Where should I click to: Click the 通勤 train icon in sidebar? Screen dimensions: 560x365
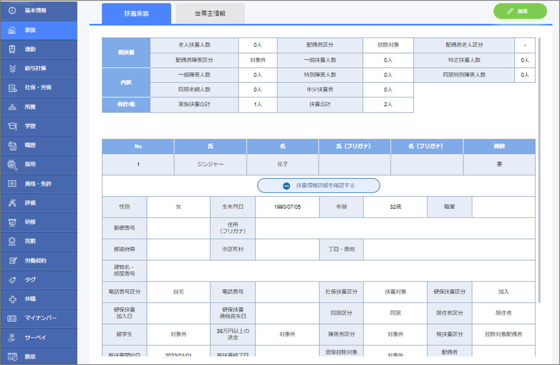click(12, 49)
